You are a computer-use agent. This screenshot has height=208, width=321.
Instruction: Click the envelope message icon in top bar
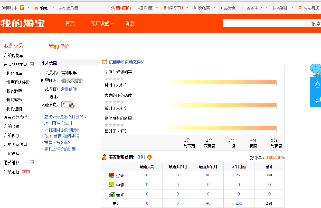(x=36, y=8)
